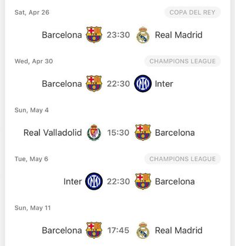The image size is (235, 246).
Task: Select Champions League tag on May 6
Action: pos(183,159)
